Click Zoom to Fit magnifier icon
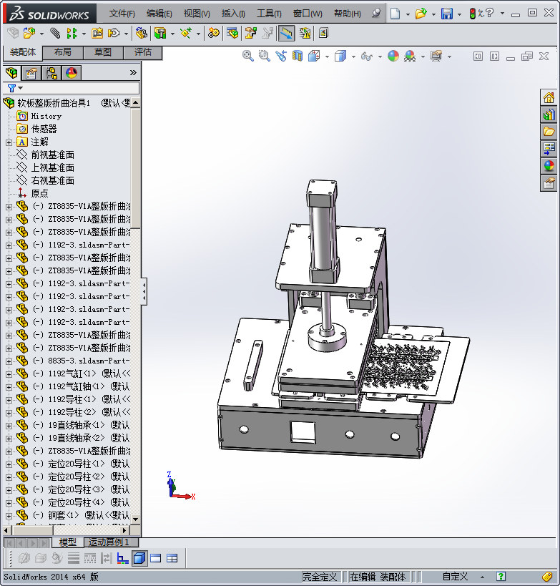Image resolution: width=560 pixels, height=586 pixels. (248, 56)
